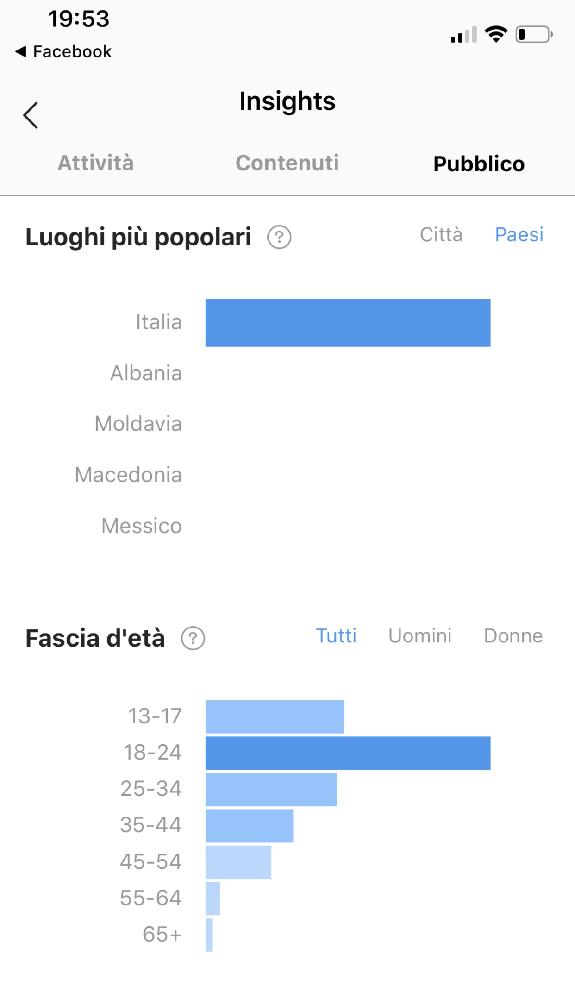
Task: Tap the cellular signal bars icon
Action: pos(463,35)
